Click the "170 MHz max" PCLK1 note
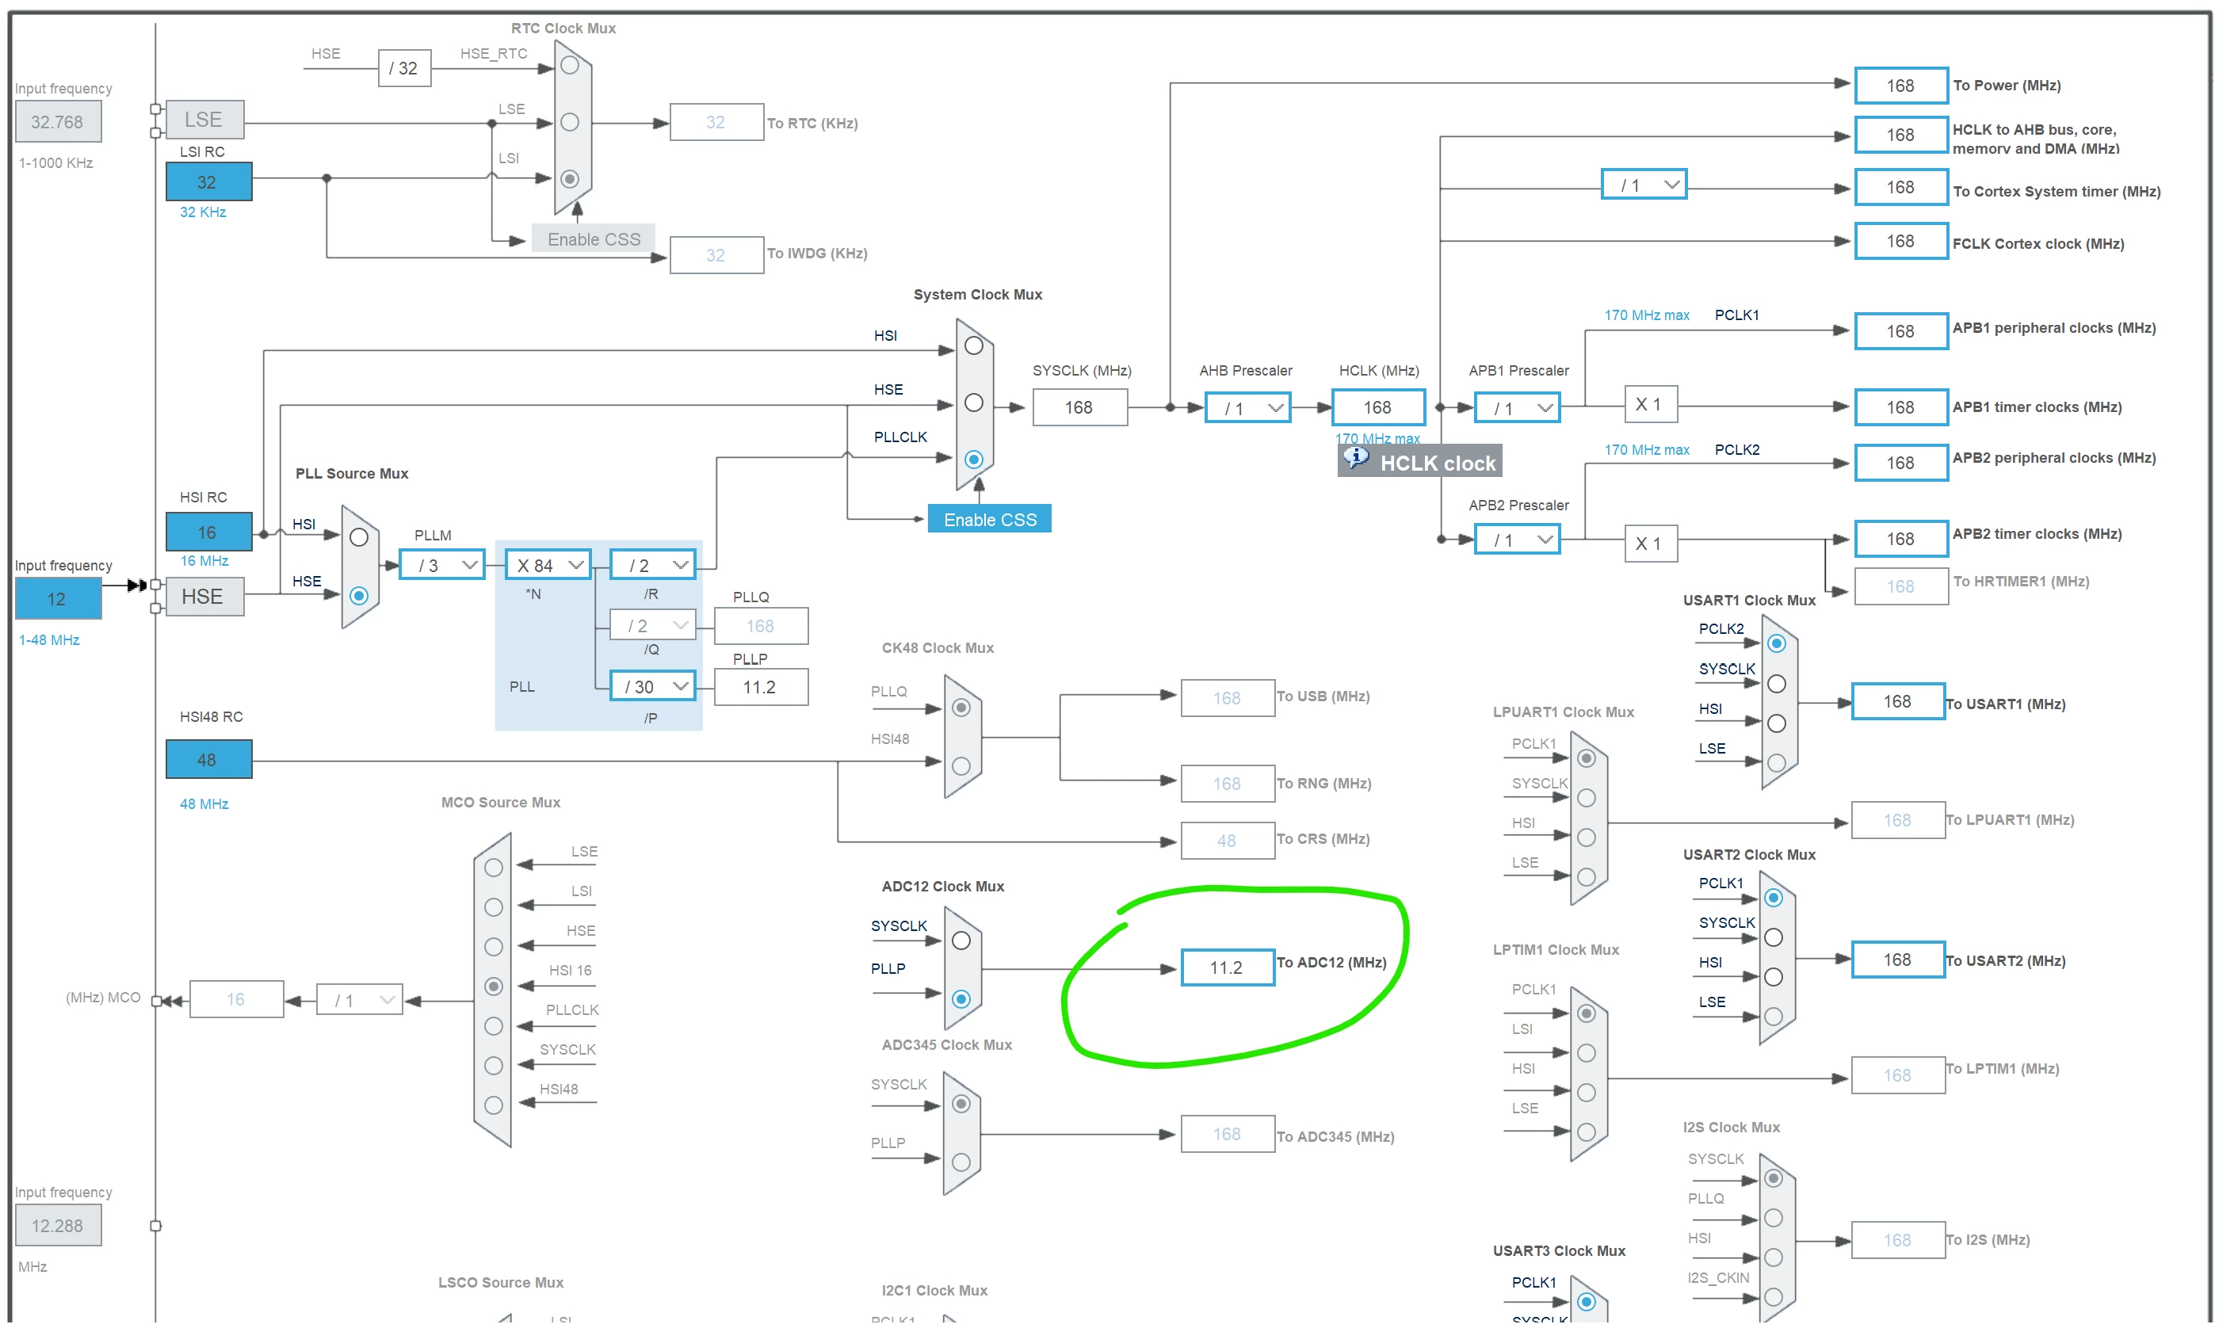The height and width of the screenshot is (1328, 2238). pos(1647,315)
